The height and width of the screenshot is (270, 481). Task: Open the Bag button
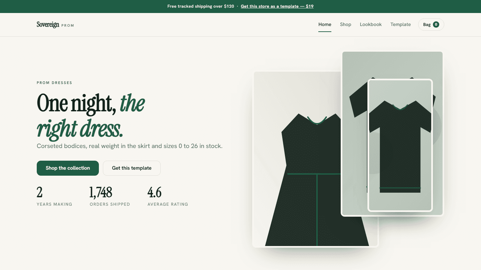pyautogui.click(x=431, y=25)
